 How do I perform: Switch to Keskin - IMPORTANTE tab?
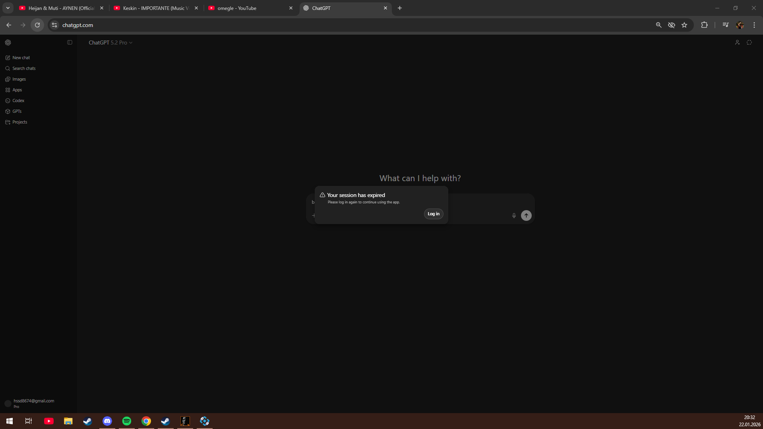point(156,8)
